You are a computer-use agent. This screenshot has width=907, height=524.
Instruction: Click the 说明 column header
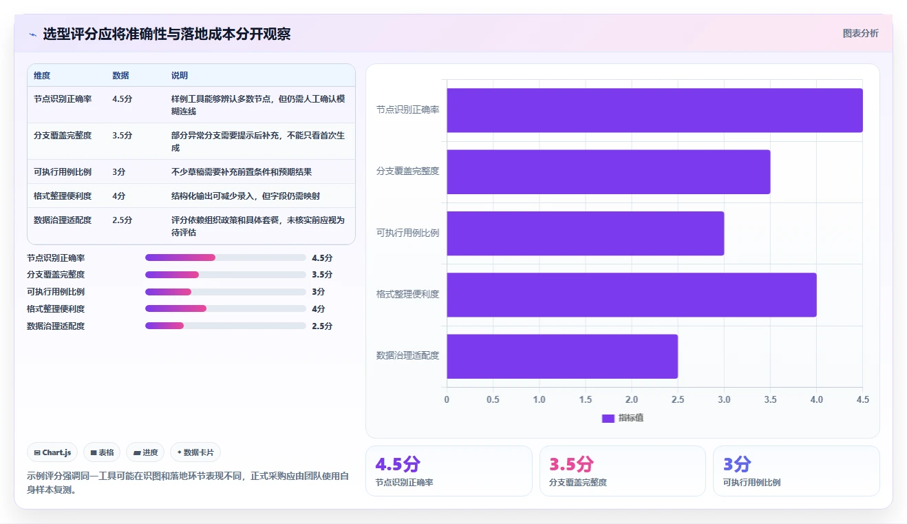pos(180,76)
